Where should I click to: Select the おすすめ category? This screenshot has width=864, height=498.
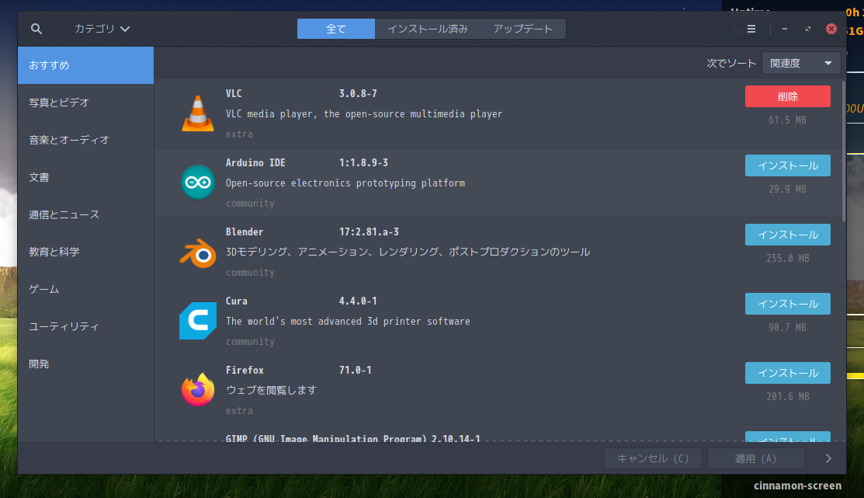coord(85,65)
